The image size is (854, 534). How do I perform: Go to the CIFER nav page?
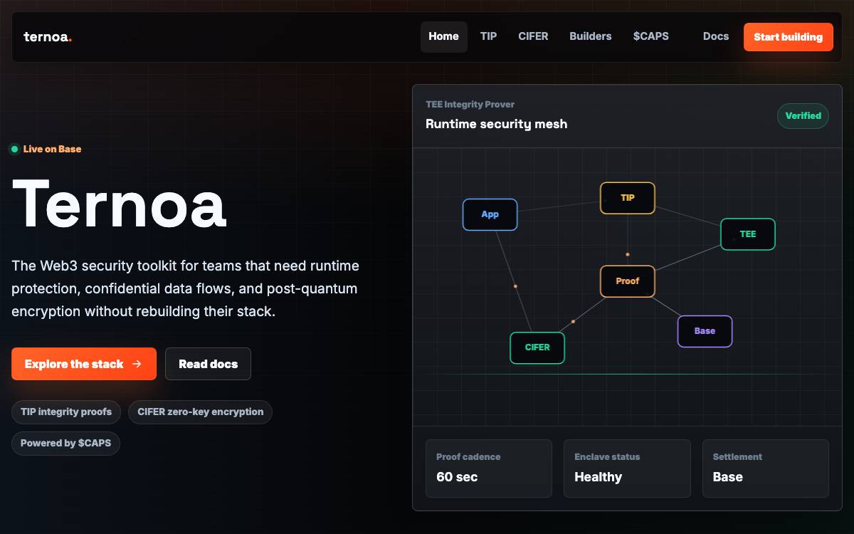(x=533, y=36)
